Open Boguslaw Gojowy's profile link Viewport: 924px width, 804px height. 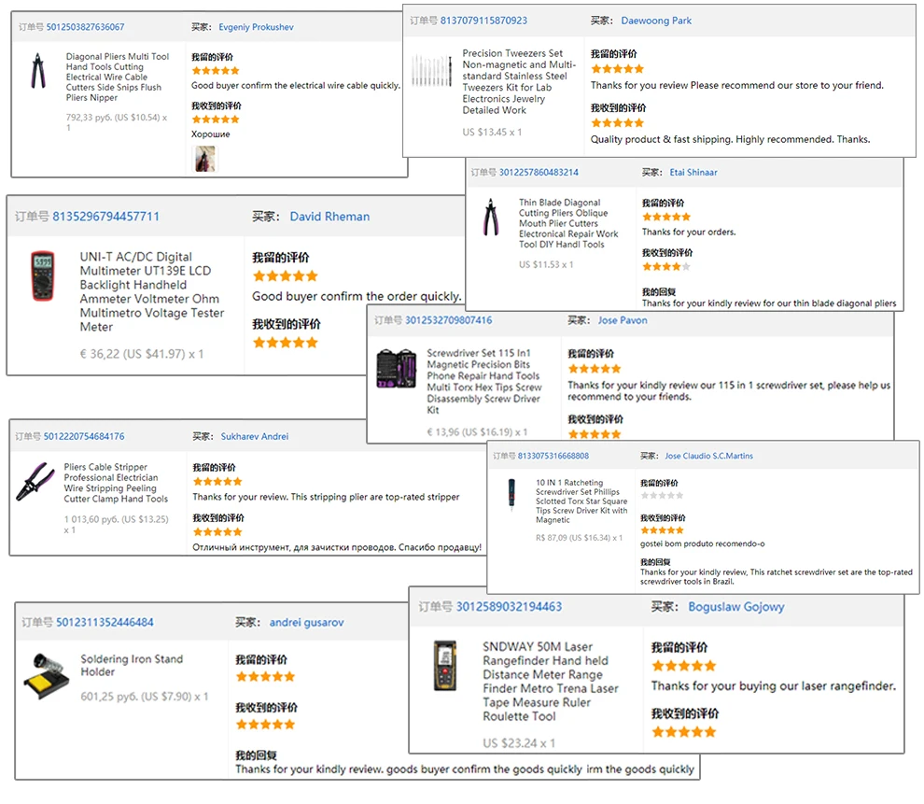(x=735, y=607)
